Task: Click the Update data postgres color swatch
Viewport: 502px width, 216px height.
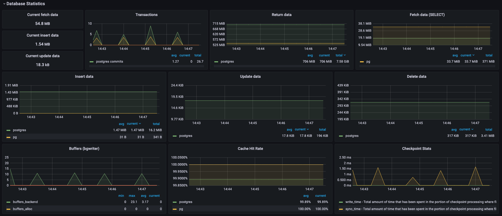Action: coord(175,136)
